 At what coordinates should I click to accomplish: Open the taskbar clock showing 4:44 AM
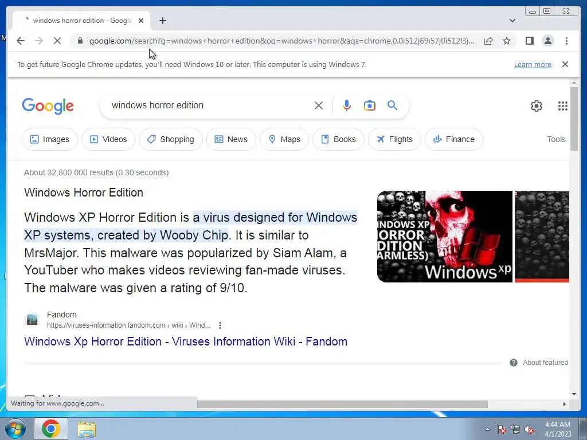point(558,429)
